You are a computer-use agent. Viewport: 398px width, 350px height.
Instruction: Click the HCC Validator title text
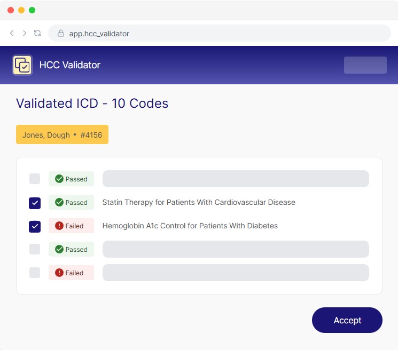tap(70, 65)
